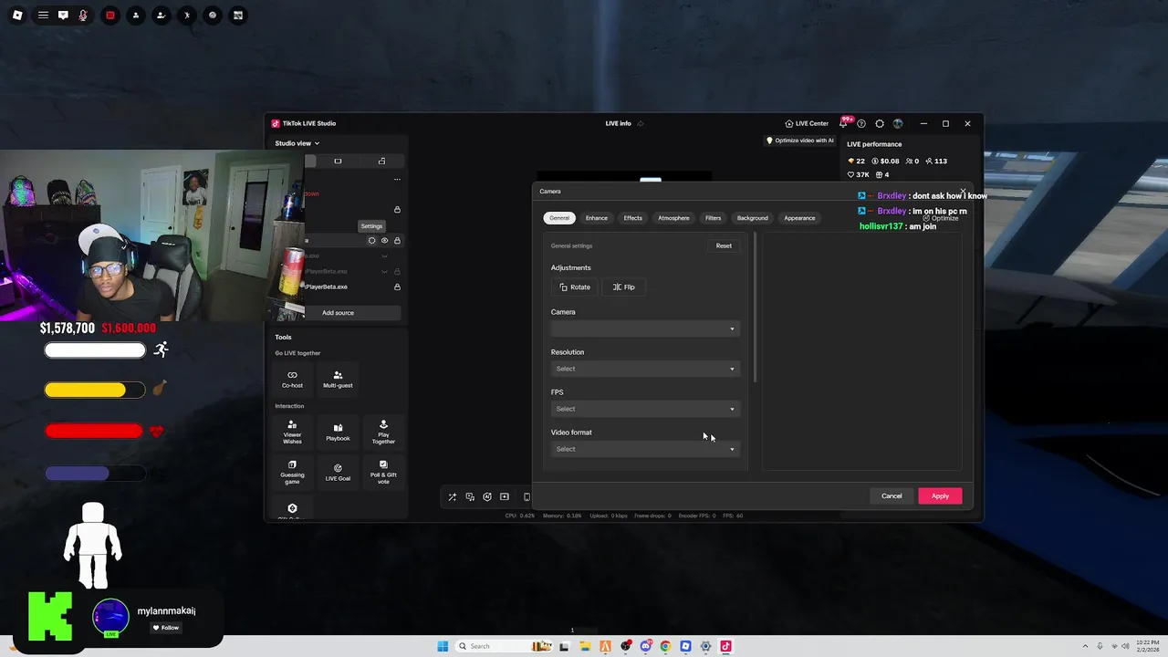1168x657 pixels.
Task: Open the FPS dropdown
Action: [x=645, y=409]
